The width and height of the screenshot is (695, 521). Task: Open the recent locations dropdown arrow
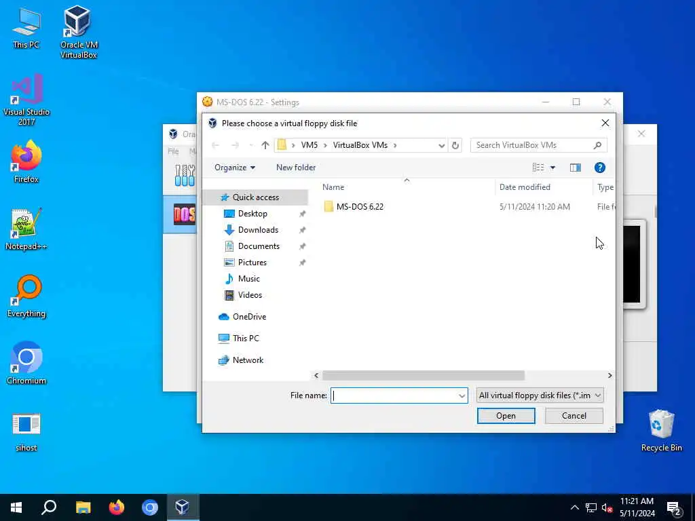coord(251,145)
